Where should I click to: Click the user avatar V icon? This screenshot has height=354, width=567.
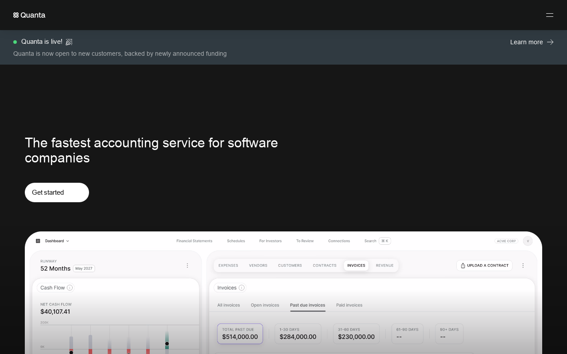(x=528, y=241)
